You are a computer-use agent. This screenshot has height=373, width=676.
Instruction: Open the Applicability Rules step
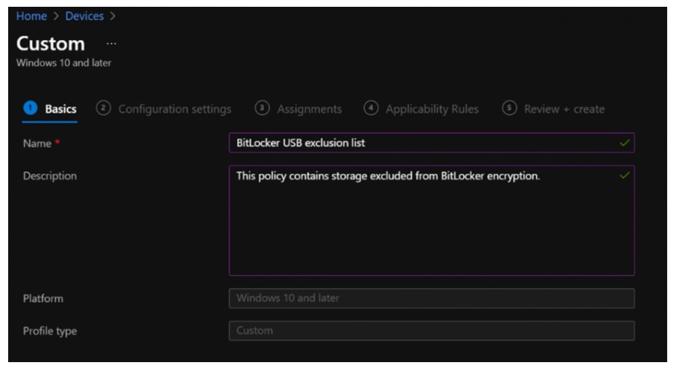(432, 109)
